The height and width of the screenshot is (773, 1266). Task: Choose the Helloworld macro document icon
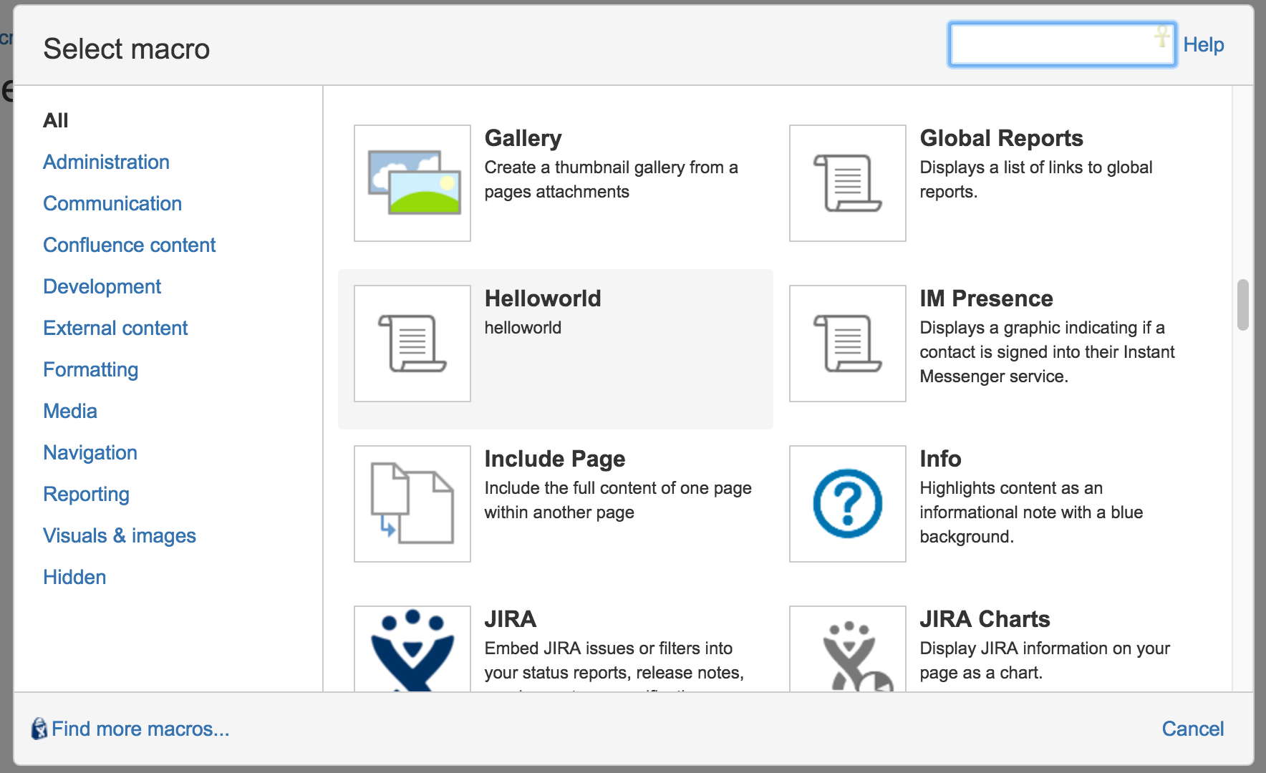click(x=412, y=344)
